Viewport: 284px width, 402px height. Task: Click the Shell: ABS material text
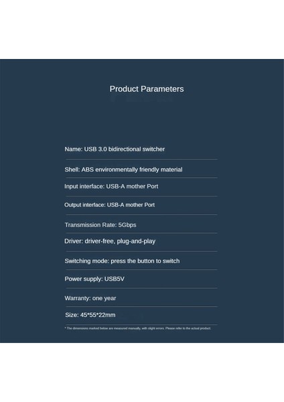click(123, 170)
